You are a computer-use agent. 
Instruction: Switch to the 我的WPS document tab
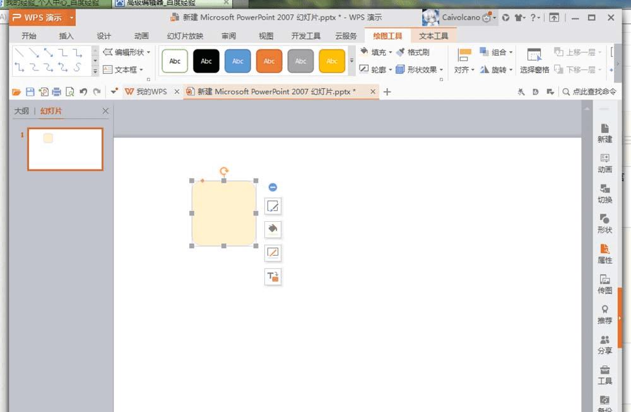point(146,91)
